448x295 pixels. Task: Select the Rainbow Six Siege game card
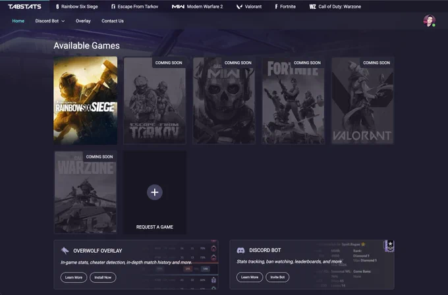click(86, 100)
